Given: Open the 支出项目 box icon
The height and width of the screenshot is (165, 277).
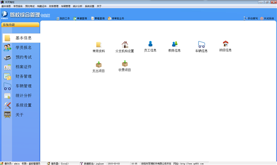Looking at the screenshot, I should (99, 64).
